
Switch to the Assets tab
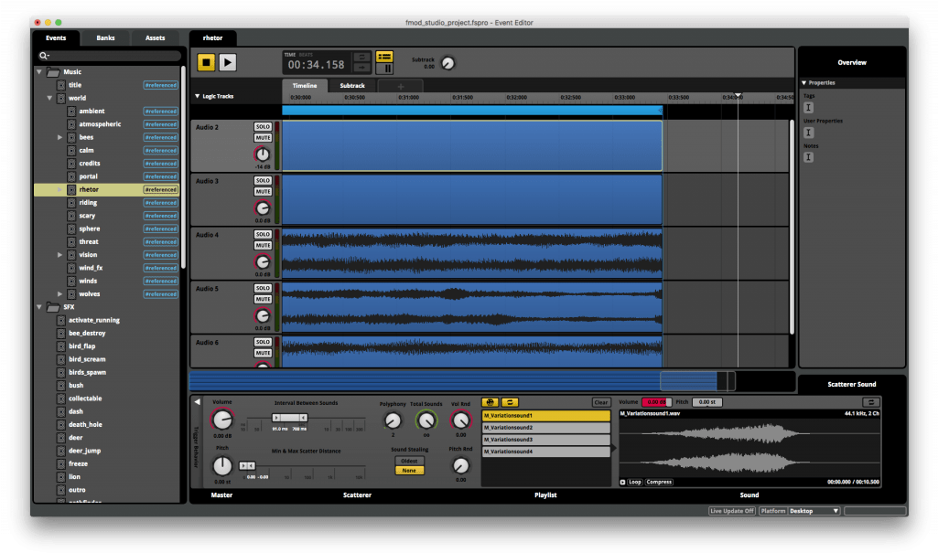(155, 37)
